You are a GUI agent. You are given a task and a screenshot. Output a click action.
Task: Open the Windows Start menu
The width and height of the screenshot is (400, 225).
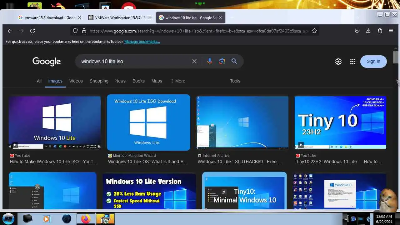coord(8,219)
